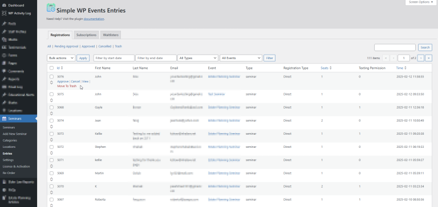Open the Bulk actions dropdown
The width and height of the screenshot is (438, 207).
61,58
